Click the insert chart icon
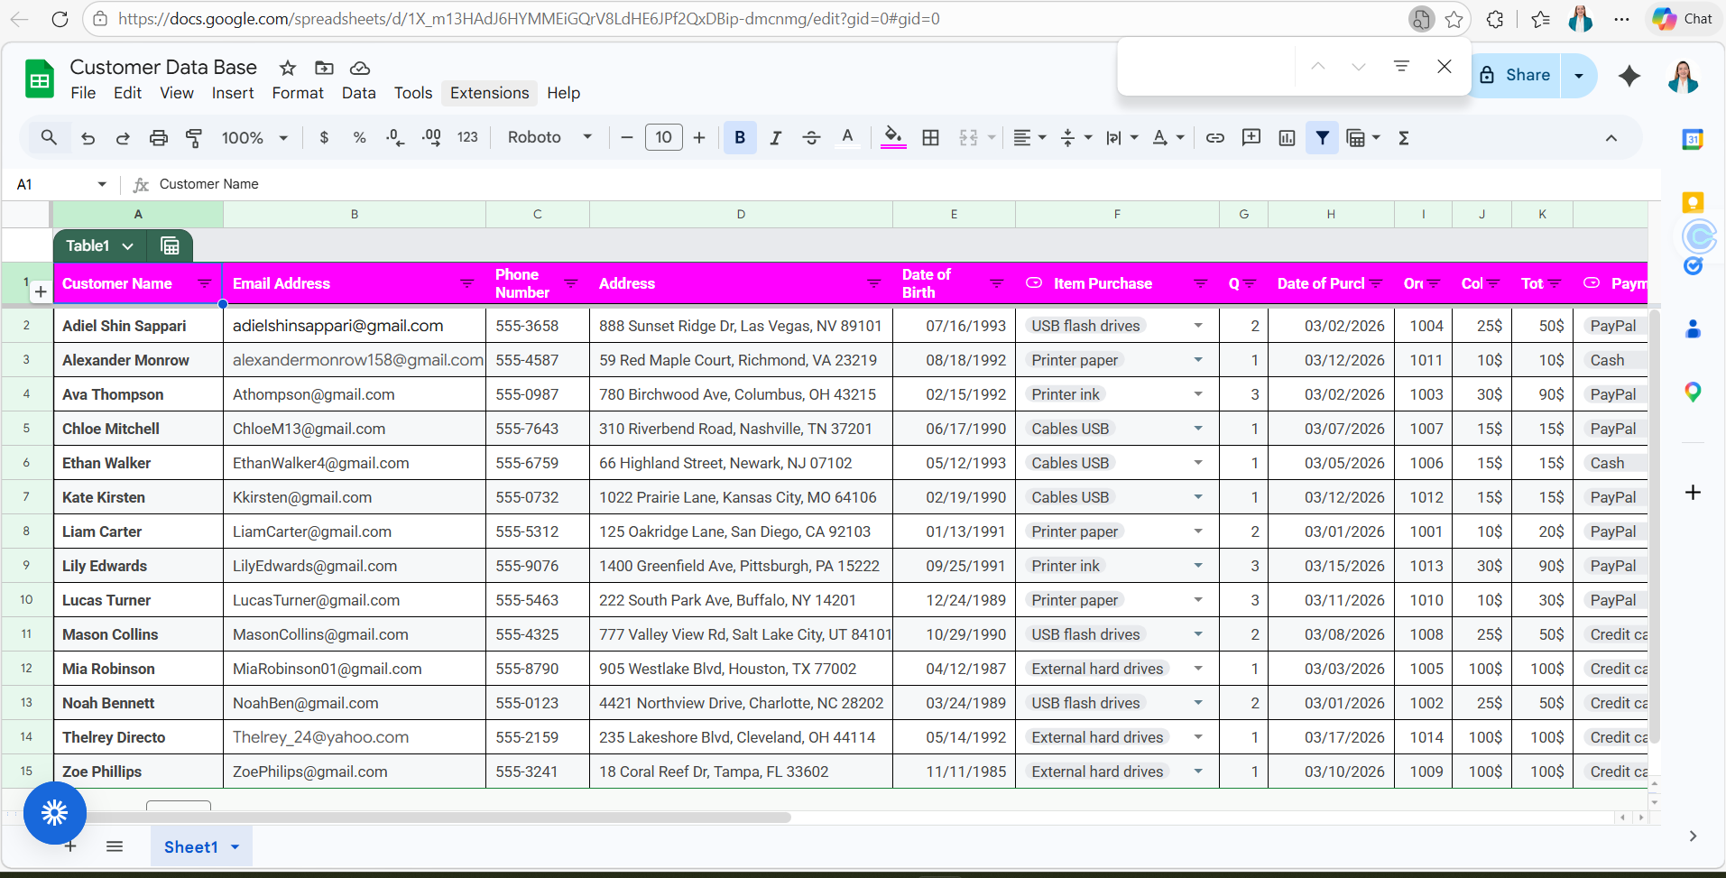The width and height of the screenshot is (1726, 878). [x=1287, y=138]
